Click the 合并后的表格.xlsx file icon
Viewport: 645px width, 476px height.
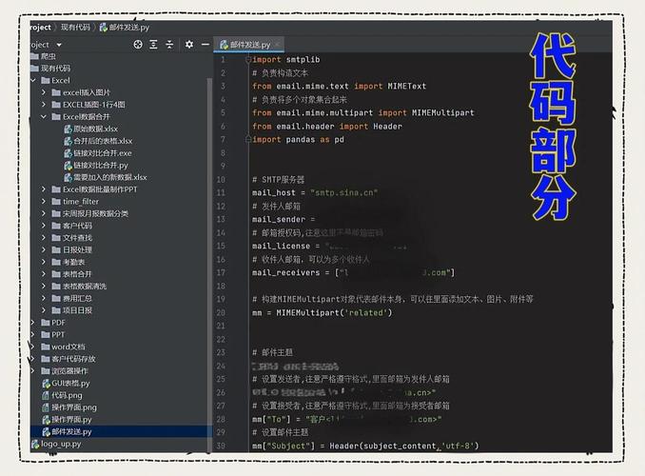(68, 141)
